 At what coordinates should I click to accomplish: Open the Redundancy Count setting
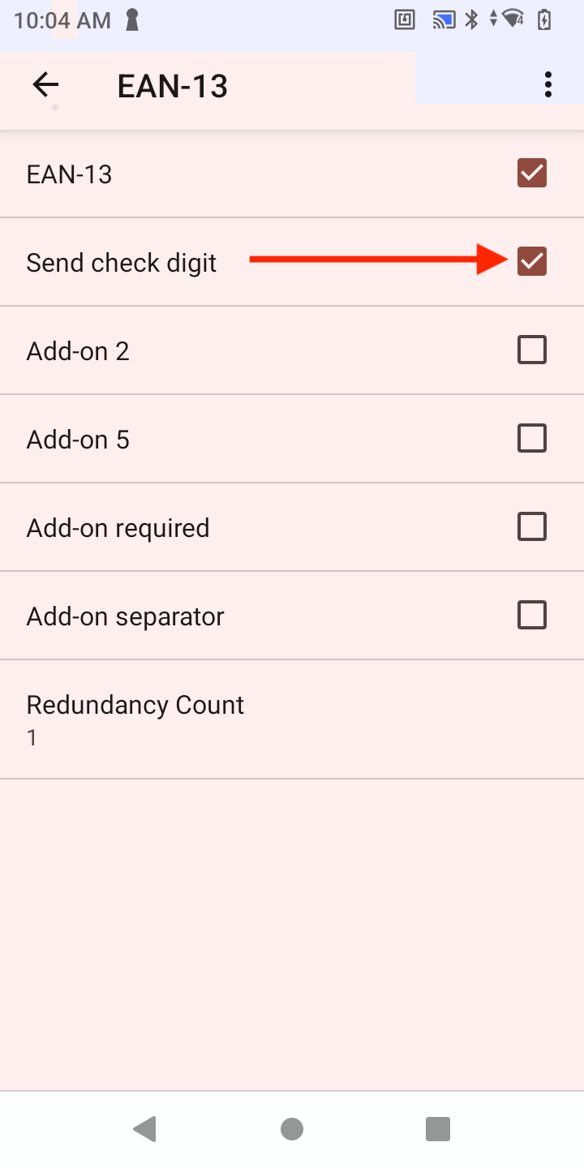point(135,719)
